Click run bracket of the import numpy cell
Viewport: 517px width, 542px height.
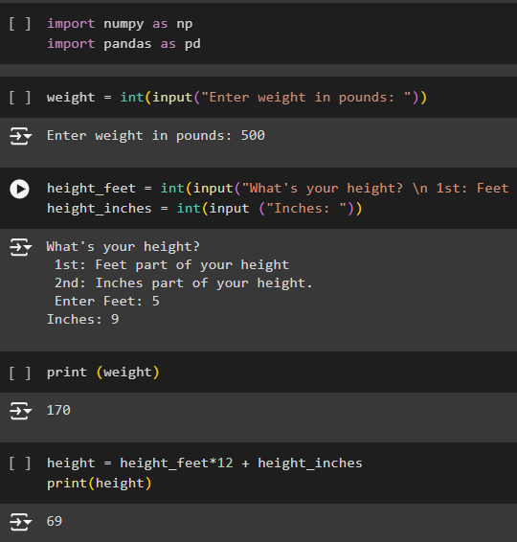click(x=20, y=24)
